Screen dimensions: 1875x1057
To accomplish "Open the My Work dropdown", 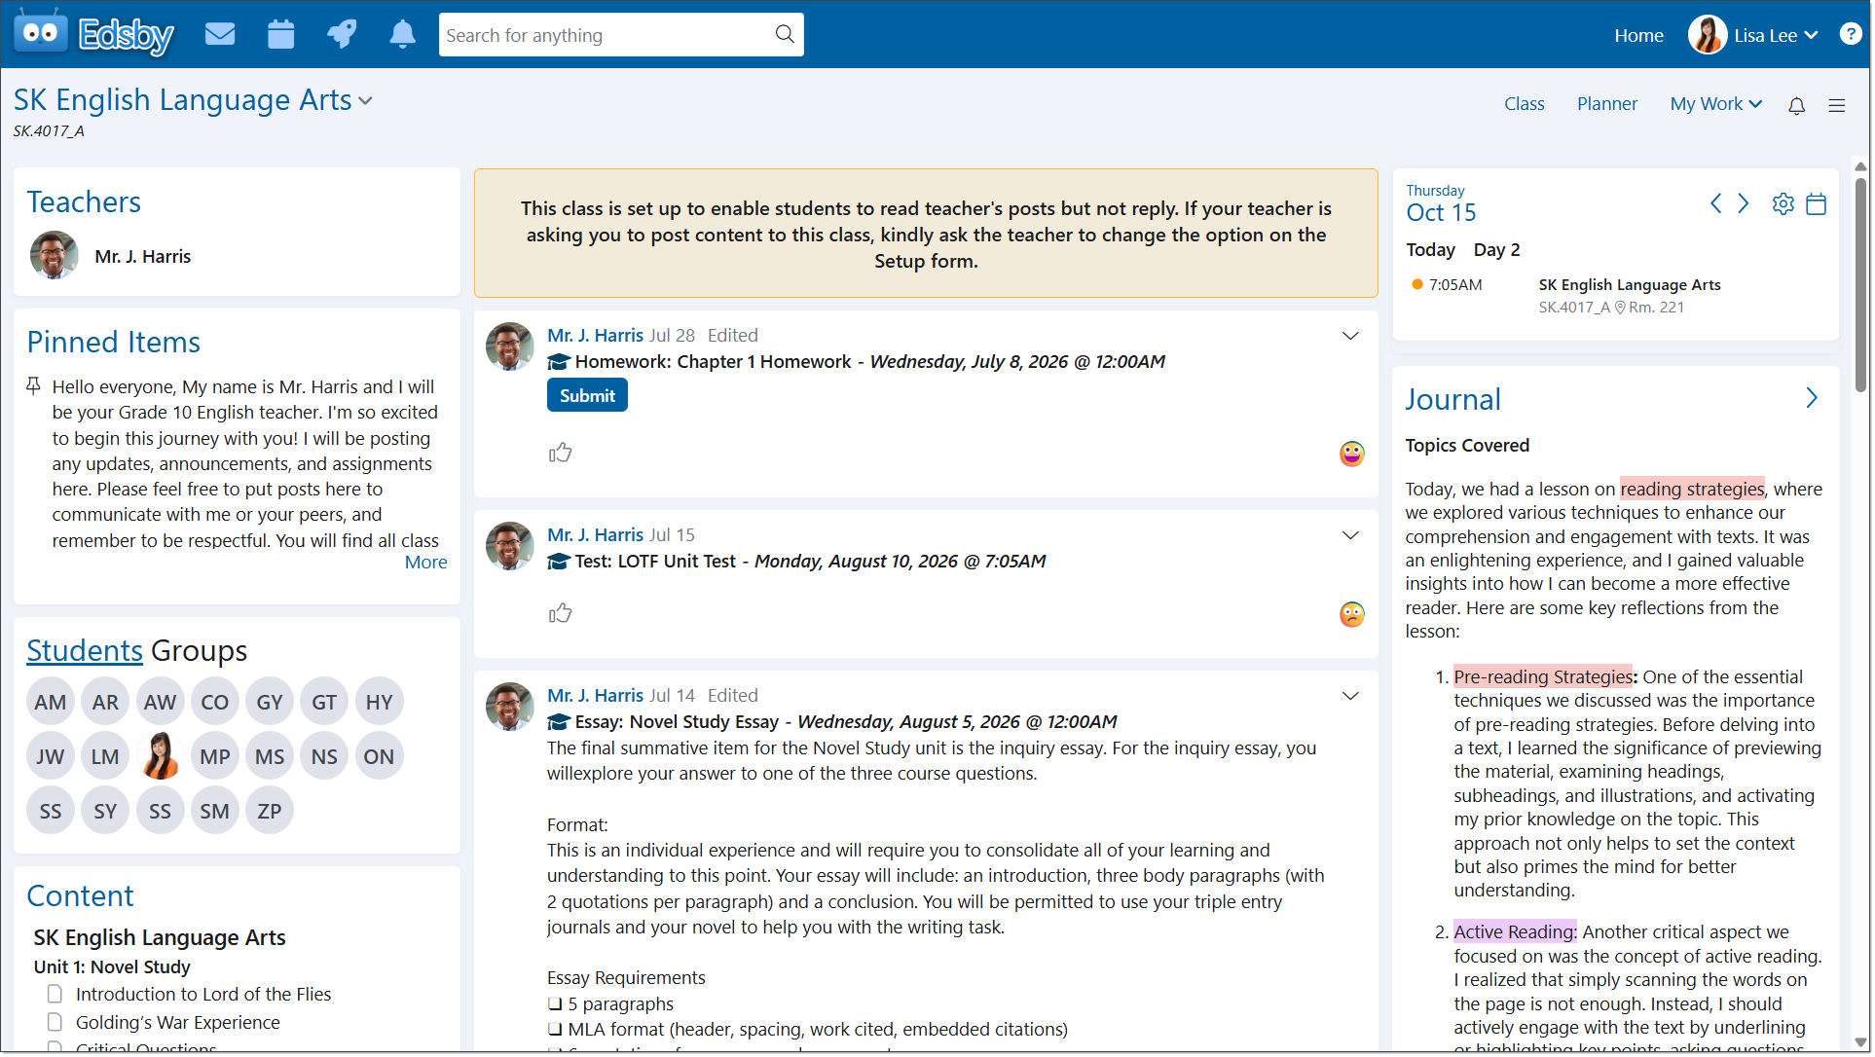I will pyautogui.click(x=1716, y=104).
